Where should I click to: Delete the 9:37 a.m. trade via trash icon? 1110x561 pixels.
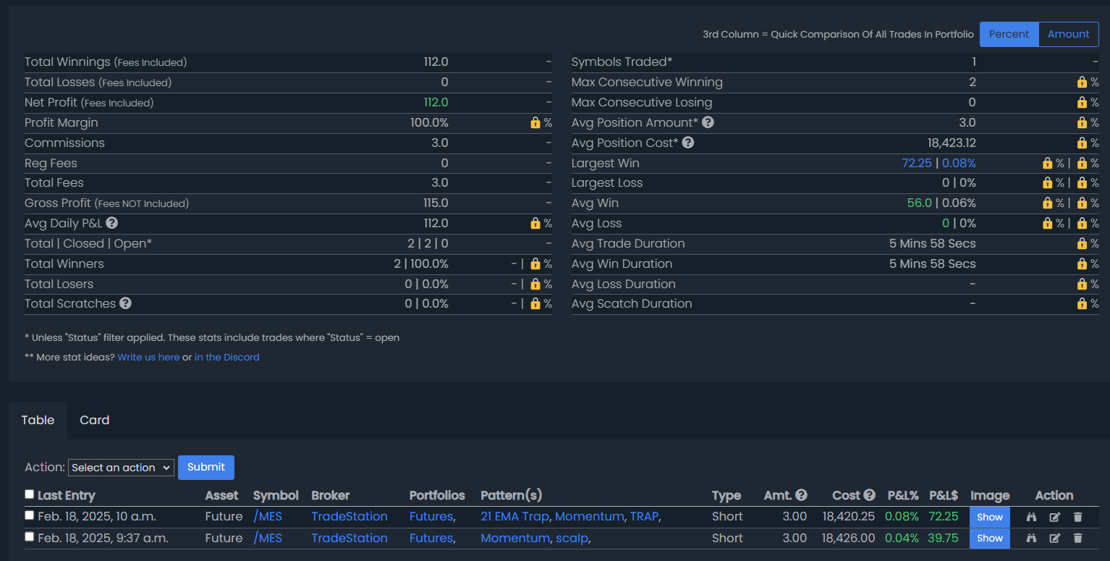click(x=1077, y=538)
